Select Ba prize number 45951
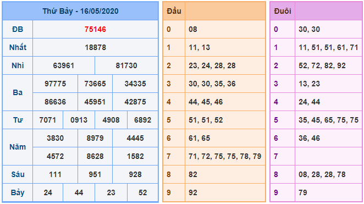Viewport: 364px width, 204px height. click(x=95, y=102)
